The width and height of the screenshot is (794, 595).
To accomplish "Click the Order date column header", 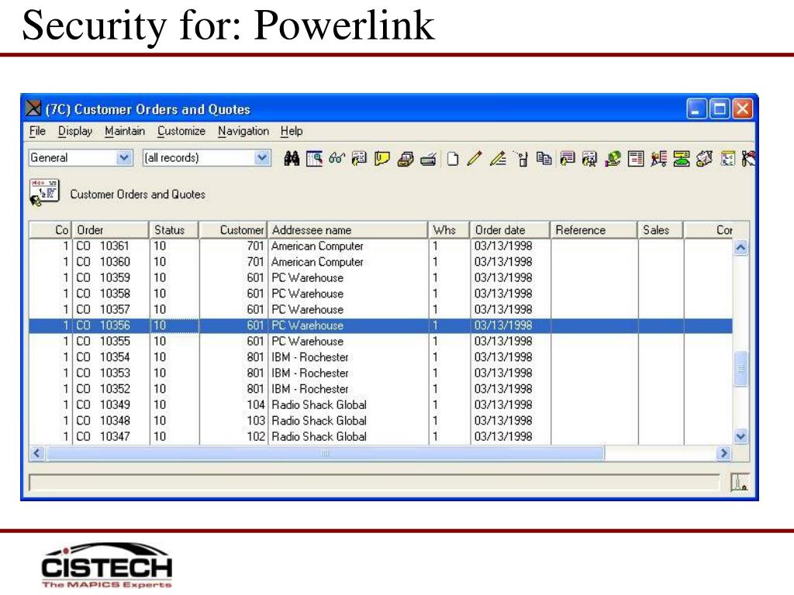I will [x=510, y=229].
